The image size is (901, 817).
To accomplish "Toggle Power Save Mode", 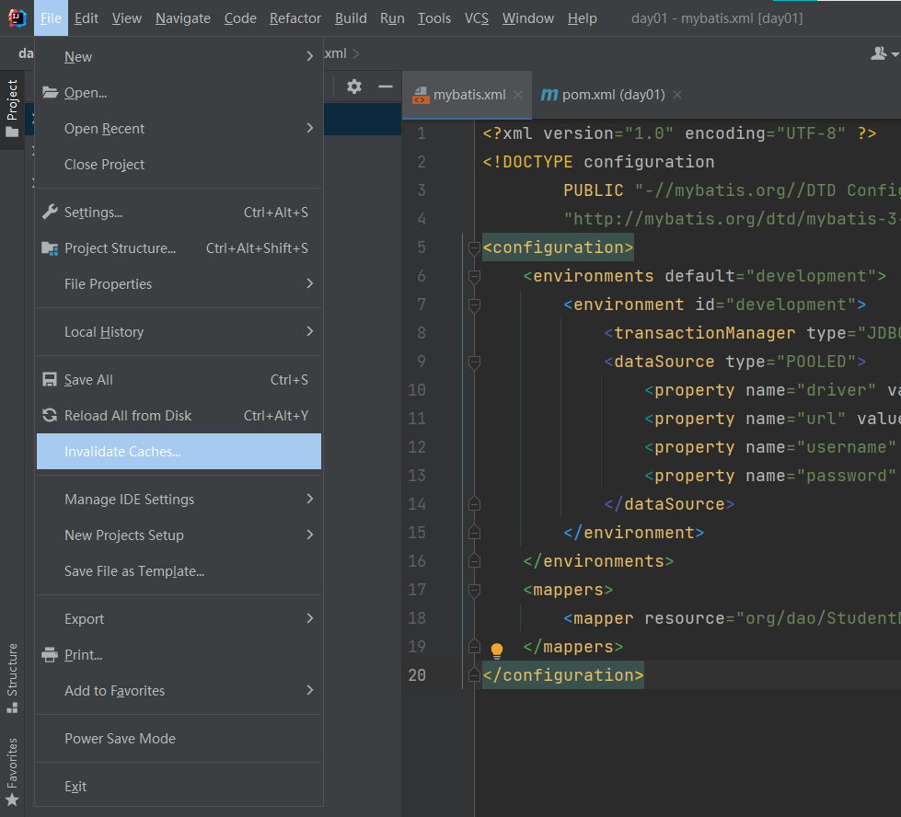I will click(179, 738).
